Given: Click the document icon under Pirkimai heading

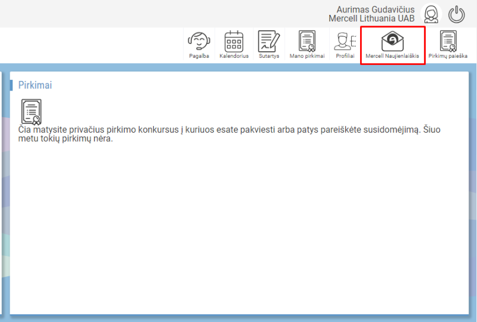Looking at the screenshot, I should (31, 111).
